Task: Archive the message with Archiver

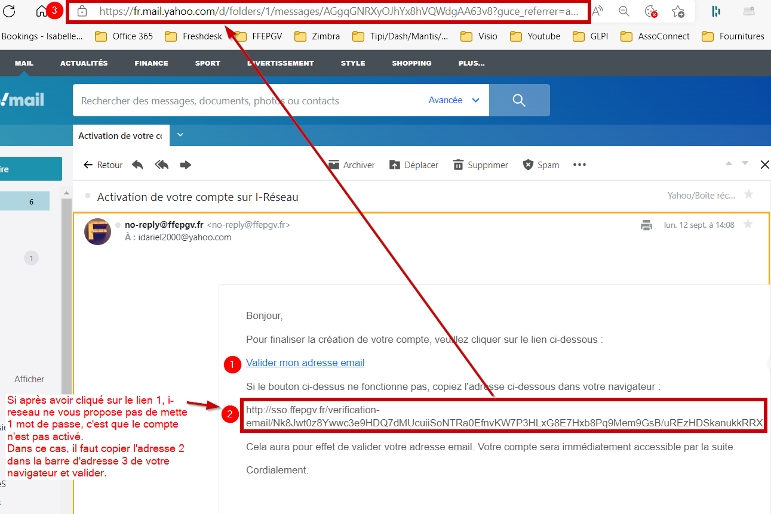Action: [352, 165]
